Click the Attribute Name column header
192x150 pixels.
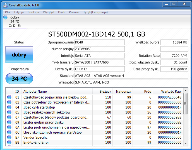tap(57, 91)
